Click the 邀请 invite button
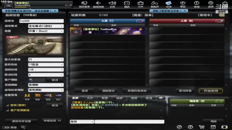Viewport: 232px width, 130px height. (x=85, y=91)
